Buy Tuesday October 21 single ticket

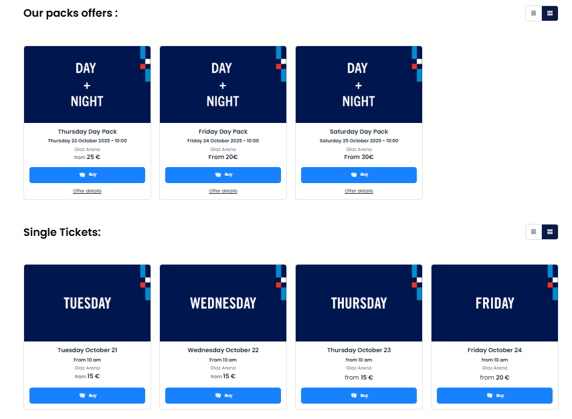point(87,396)
